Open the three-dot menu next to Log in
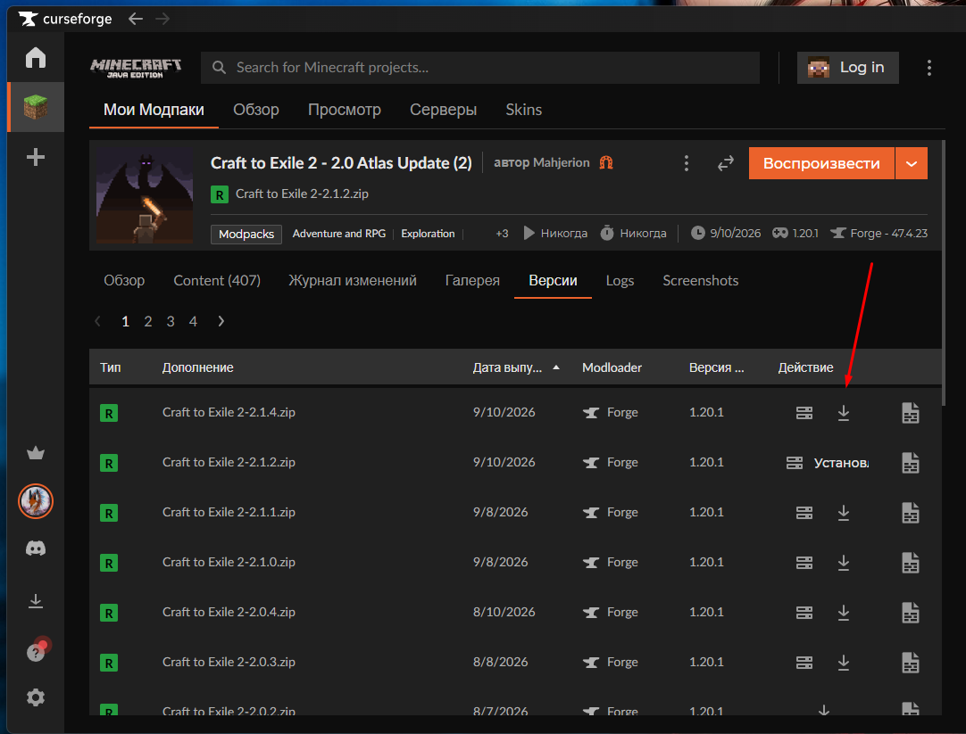 (929, 68)
